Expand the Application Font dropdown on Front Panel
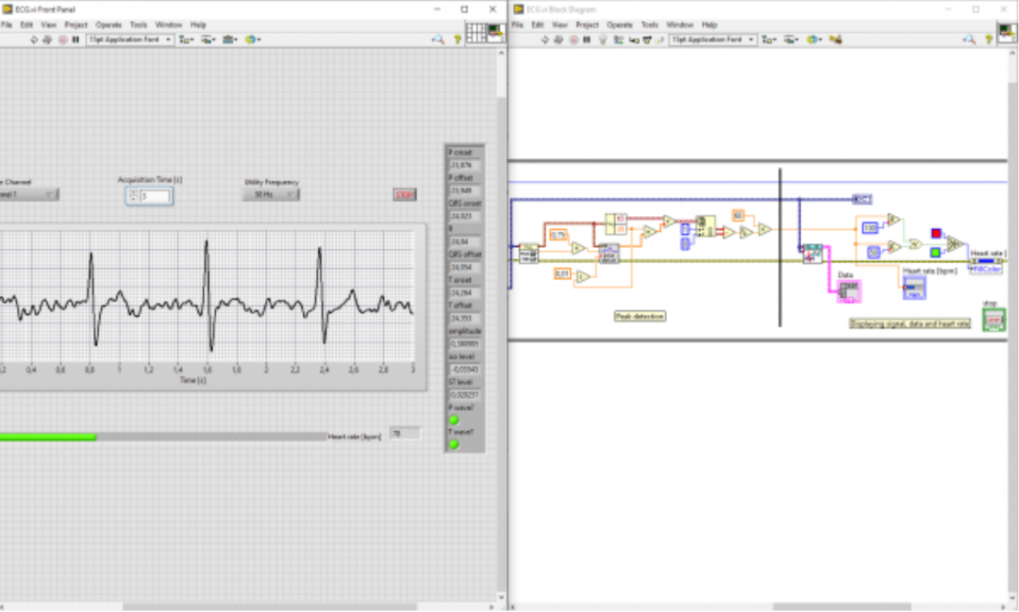 pyautogui.click(x=130, y=40)
